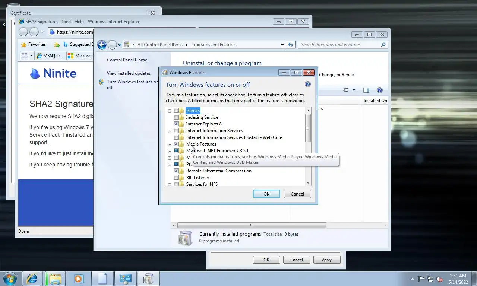Viewport: 477px width, 286px height.
Task: Open Control Panel Home link
Action: pos(127,60)
